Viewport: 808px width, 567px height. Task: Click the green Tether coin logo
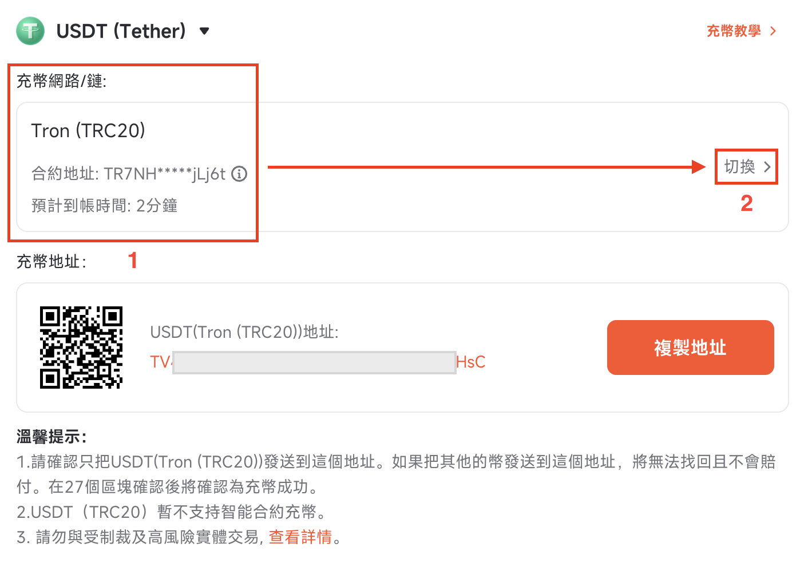click(x=30, y=31)
